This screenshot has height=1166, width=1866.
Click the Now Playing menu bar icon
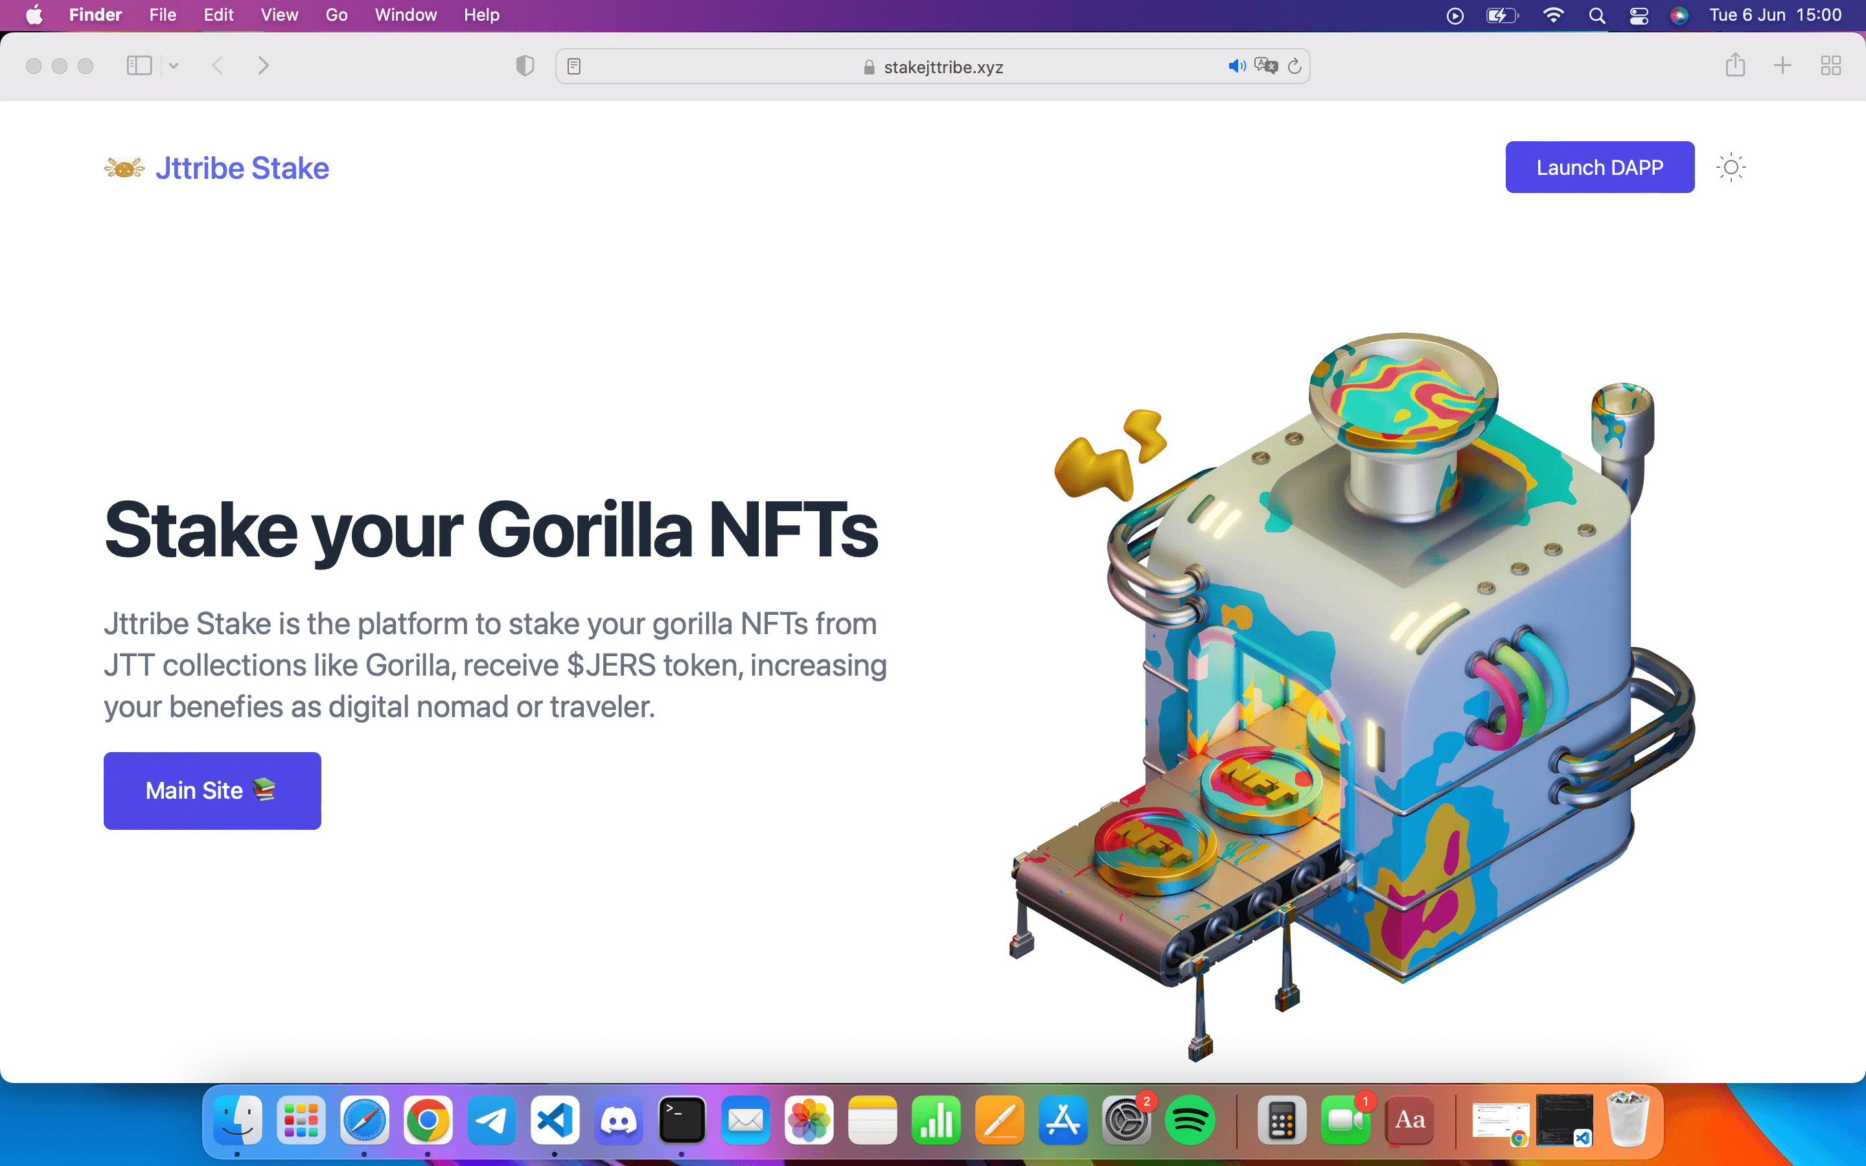tap(1454, 16)
